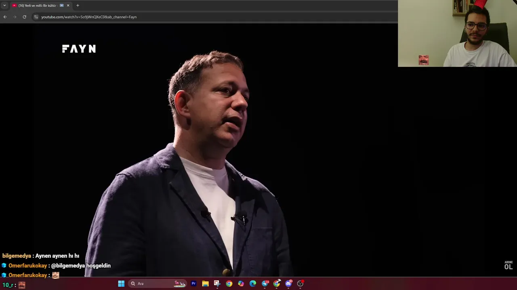Open Microsoft Copilot from taskbar
517x290 pixels.
(x=241, y=284)
